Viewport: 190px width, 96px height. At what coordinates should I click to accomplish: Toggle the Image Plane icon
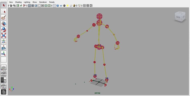pos(21,6)
